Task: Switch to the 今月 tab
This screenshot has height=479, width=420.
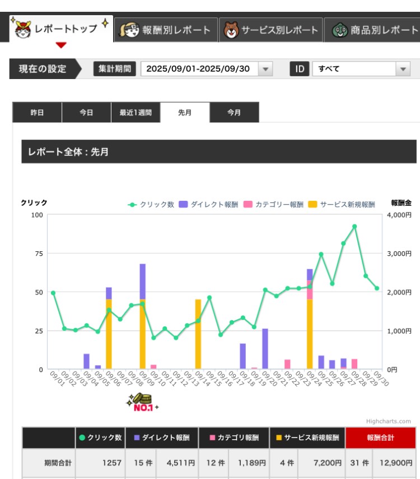Action: (234, 112)
